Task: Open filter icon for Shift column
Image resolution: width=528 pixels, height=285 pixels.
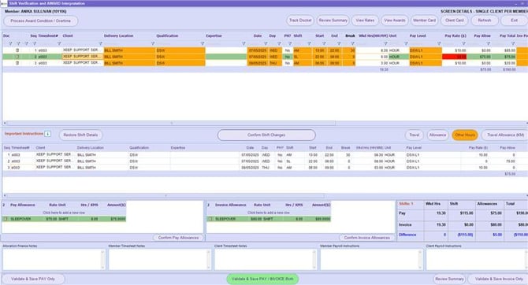Action: click(309, 44)
